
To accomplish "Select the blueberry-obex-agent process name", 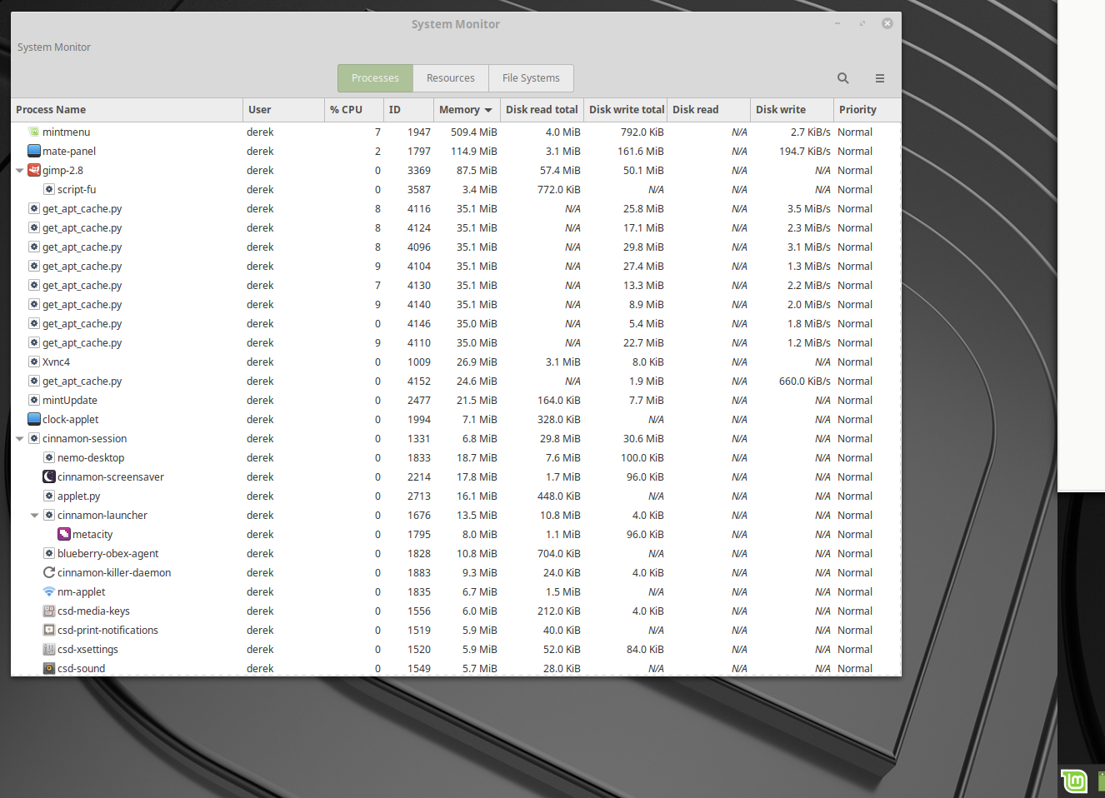I will [x=108, y=553].
